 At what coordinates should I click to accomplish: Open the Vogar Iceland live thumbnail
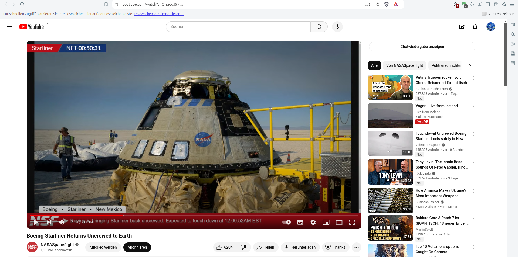pos(391,116)
